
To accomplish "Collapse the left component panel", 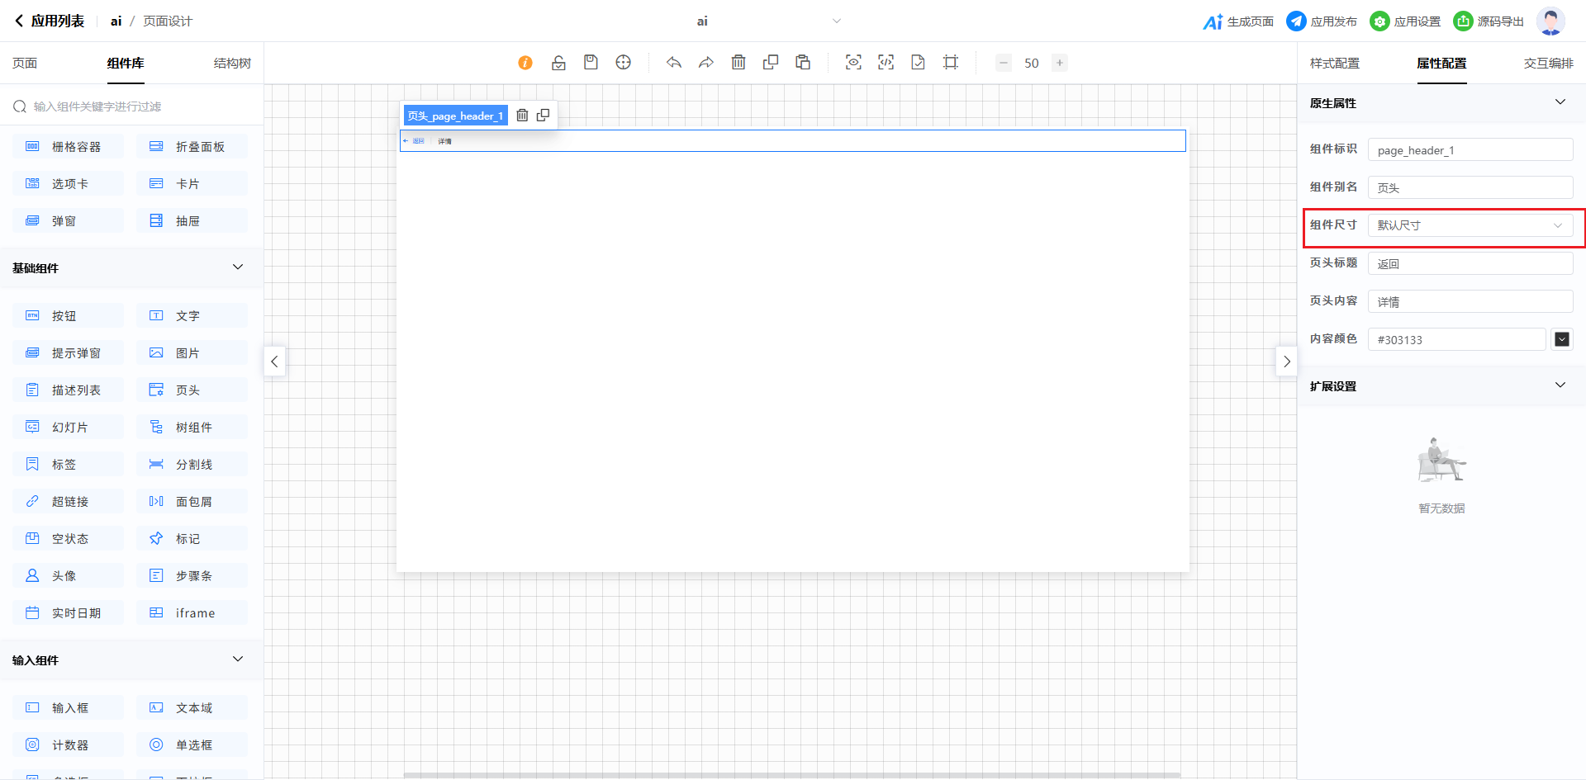I will pyautogui.click(x=274, y=362).
